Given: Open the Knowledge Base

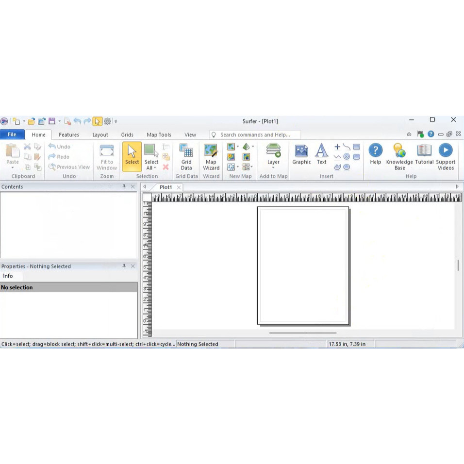Looking at the screenshot, I should click(x=399, y=157).
